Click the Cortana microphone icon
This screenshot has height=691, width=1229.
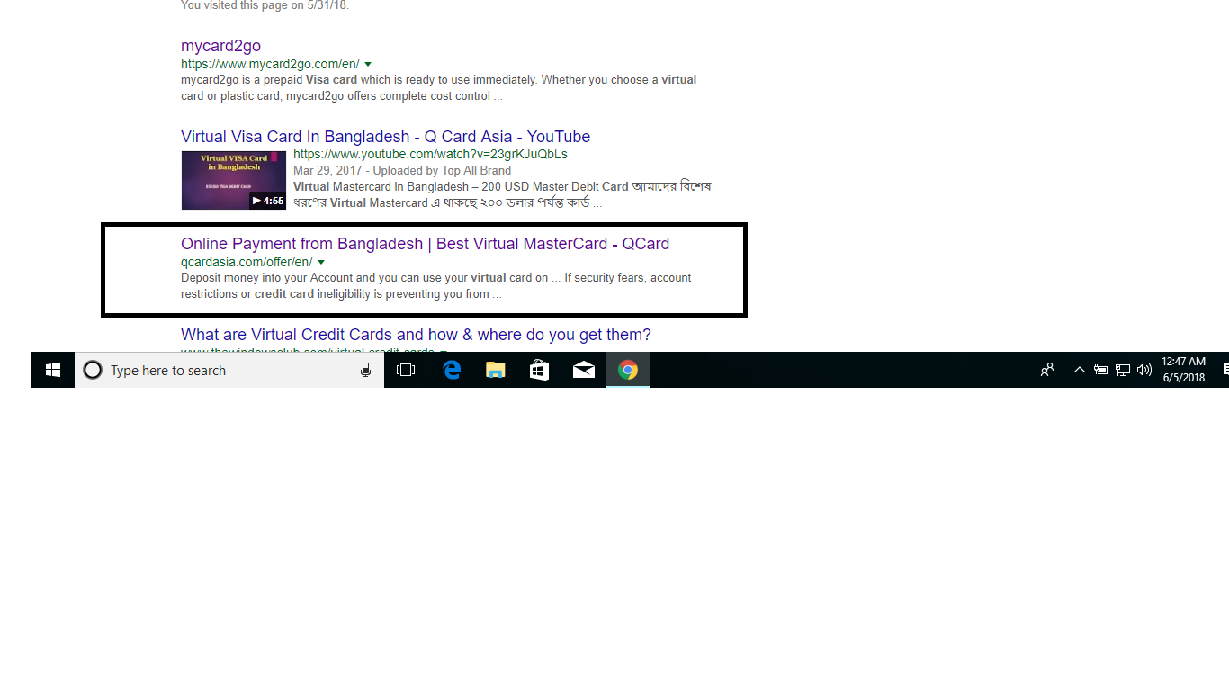coord(365,370)
